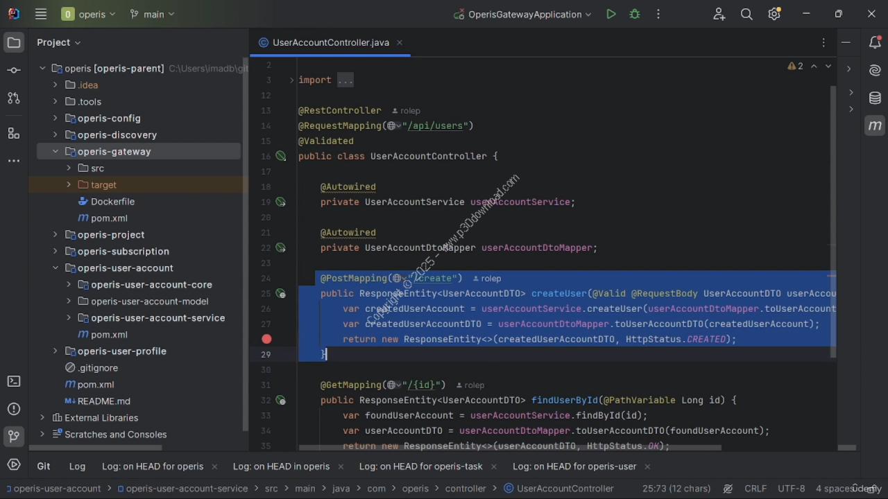Viewport: 888px width, 499px height.
Task: Switch to Log: on HEAD for operis-task tab
Action: point(420,466)
